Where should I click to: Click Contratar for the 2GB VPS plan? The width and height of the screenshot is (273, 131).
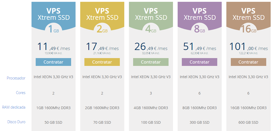(x=102, y=62)
